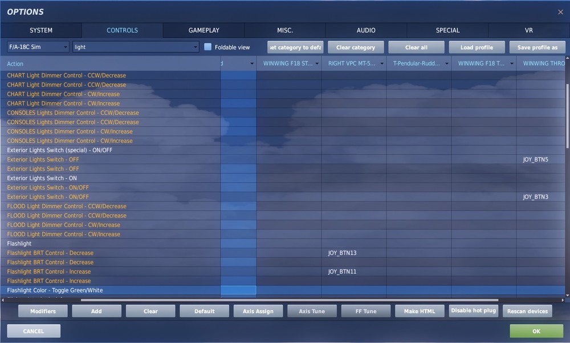Open the RIGHT VPC MT-5... column dropdown arrow
This screenshot has width=570, height=343.
tap(382, 64)
